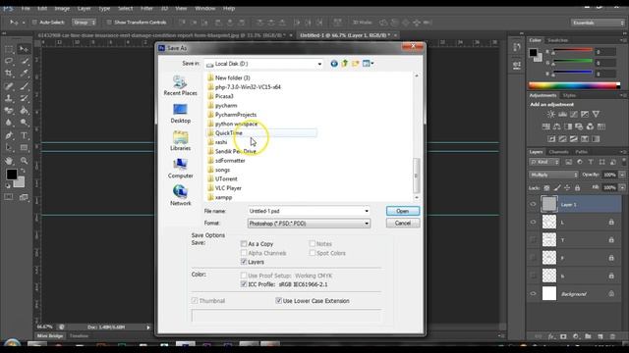The height and width of the screenshot is (353, 629).
Task: Add a layer mask icon
Action: pyautogui.click(x=563, y=336)
